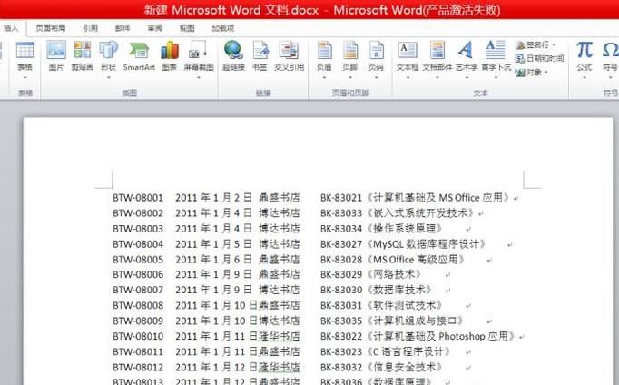
Task: Insert a Hyperlink (超链接)
Action: 233,56
